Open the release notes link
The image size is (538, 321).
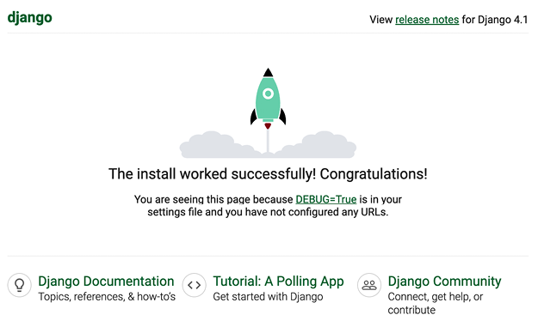coord(427,20)
